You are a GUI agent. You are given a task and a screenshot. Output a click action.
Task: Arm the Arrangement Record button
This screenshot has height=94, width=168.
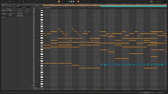coord(73,2)
